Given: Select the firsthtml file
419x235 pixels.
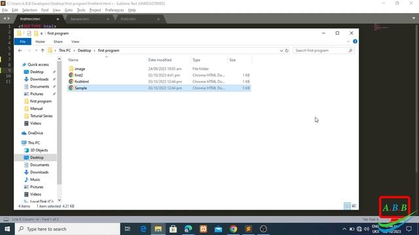Looking at the screenshot, I should tap(81, 82).
